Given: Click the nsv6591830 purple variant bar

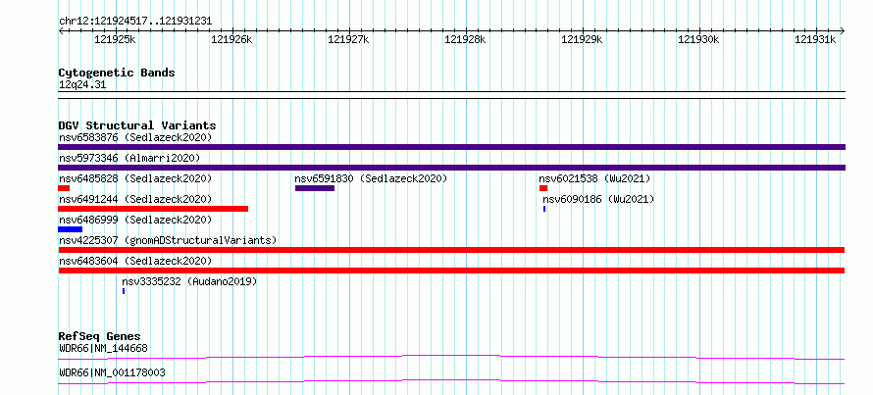Looking at the screenshot, I should click(x=315, y=188).
